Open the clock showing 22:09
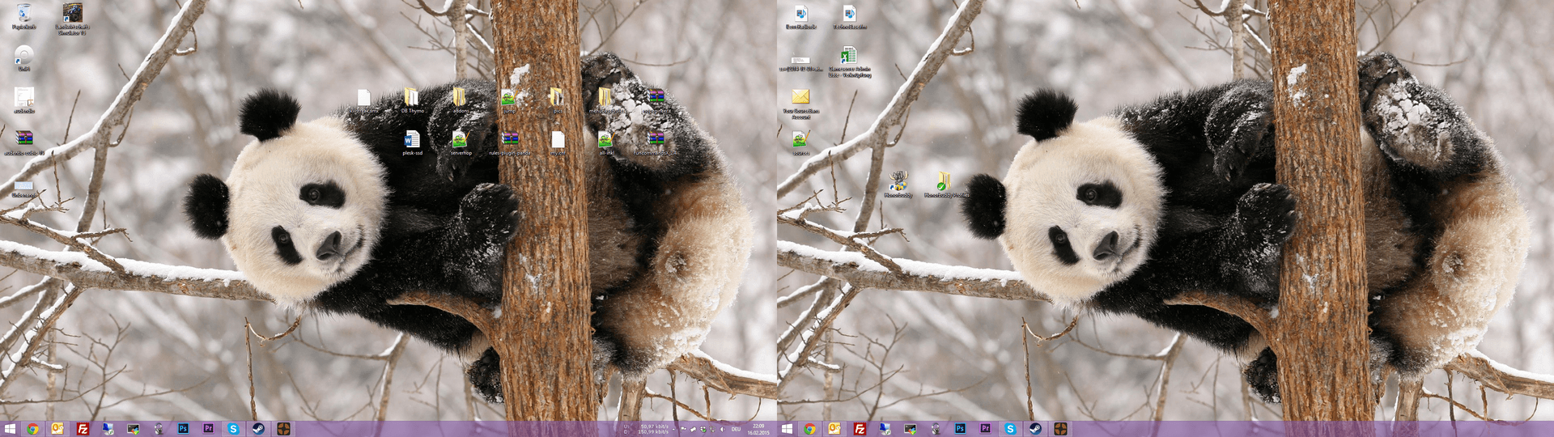The height and width of the screenshot is (437, 1554). click(x=758, y=429)
